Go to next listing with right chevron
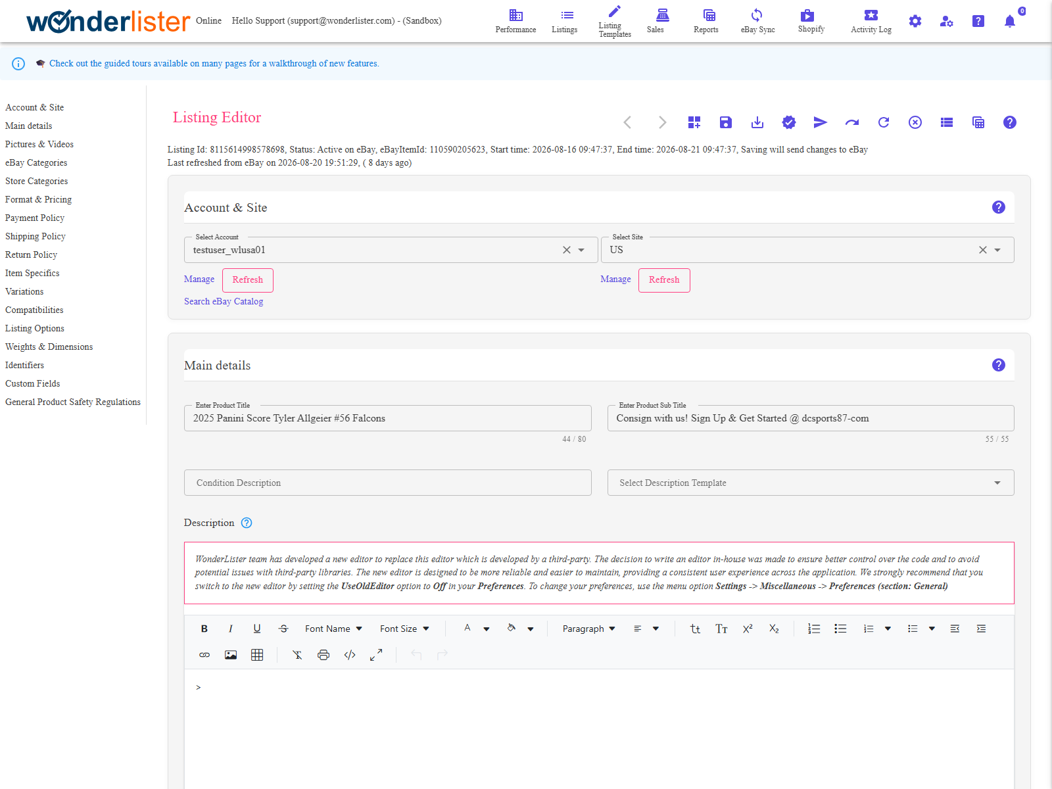 [x=663, y=122]
